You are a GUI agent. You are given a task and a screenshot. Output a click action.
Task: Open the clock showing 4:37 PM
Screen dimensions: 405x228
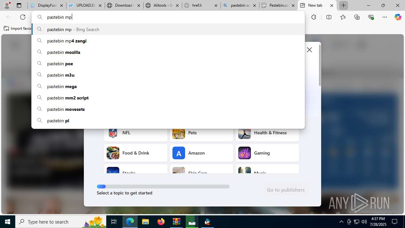[378, 222]
